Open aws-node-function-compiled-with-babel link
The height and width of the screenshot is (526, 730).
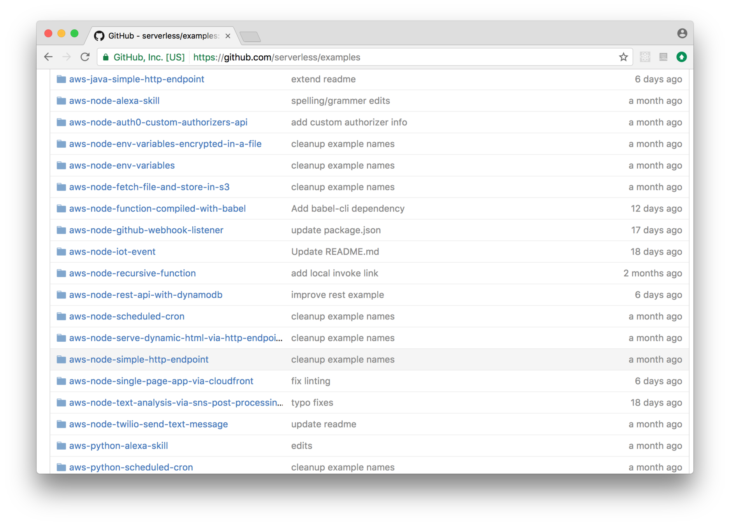click(157, 208)
